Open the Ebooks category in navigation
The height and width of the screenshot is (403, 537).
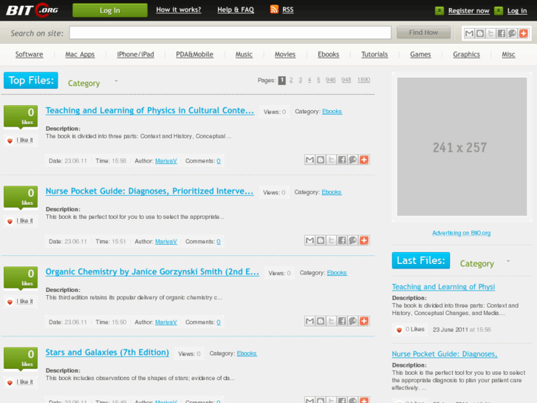pyautogui.click(x=328, y=54)
